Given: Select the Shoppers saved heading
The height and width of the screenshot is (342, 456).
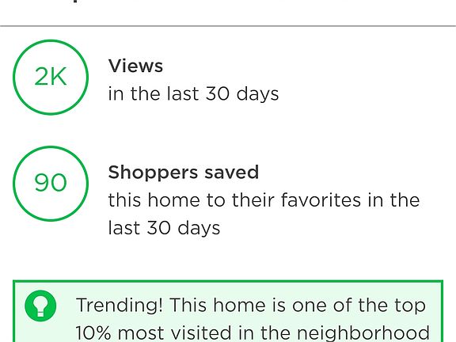Looking at the screenshot, I should coord(184,172).
